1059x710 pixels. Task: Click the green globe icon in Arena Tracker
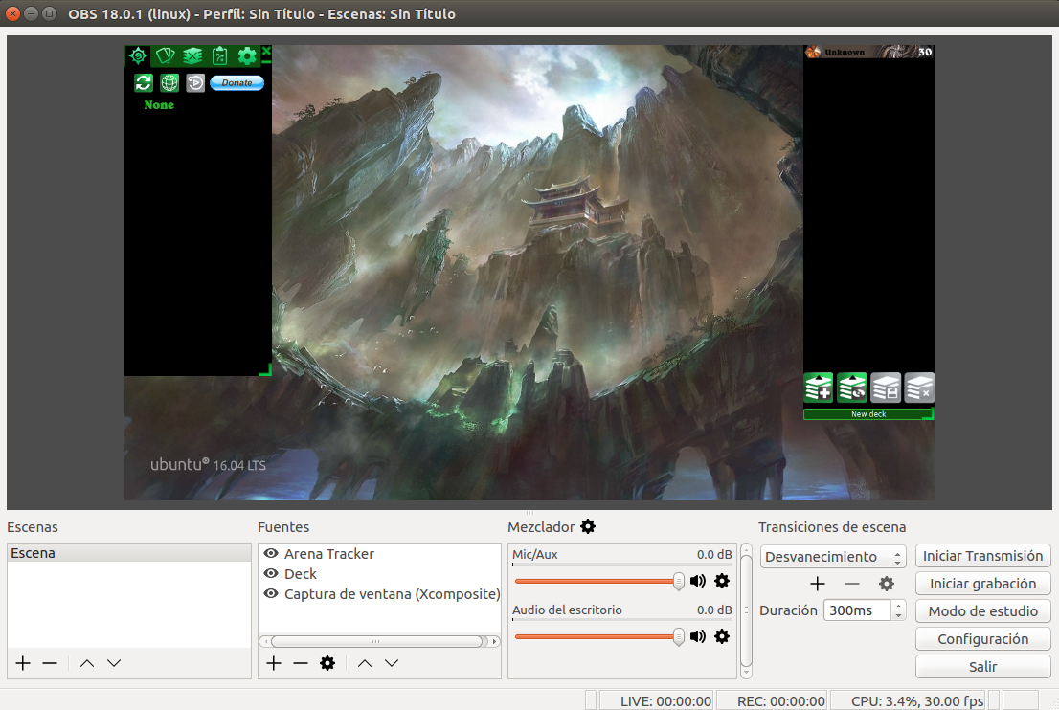point(169,83)
